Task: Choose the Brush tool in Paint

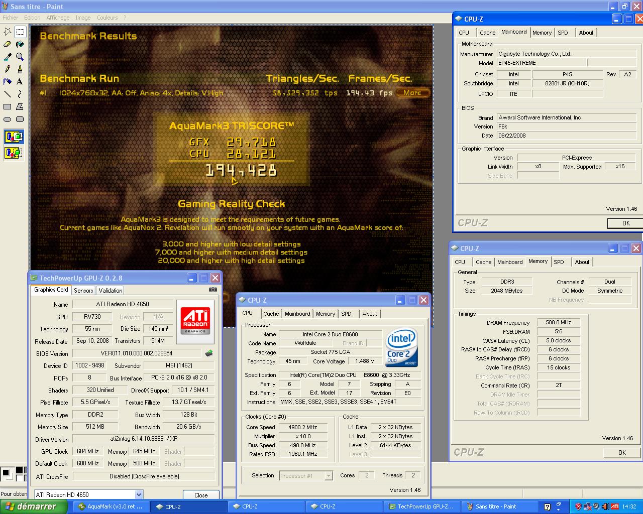Action: pos(20,69)
